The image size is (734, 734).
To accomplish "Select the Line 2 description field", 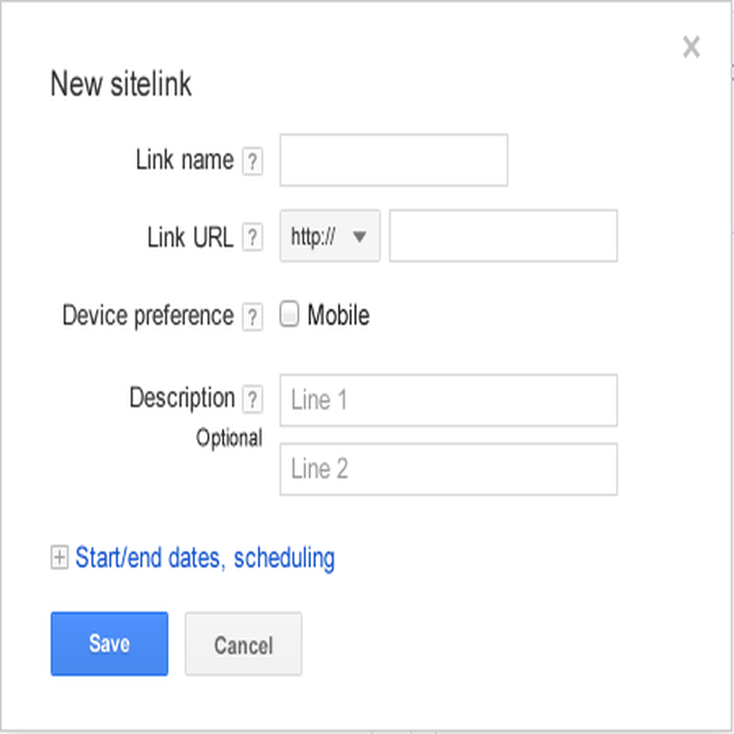I will 449,469.
